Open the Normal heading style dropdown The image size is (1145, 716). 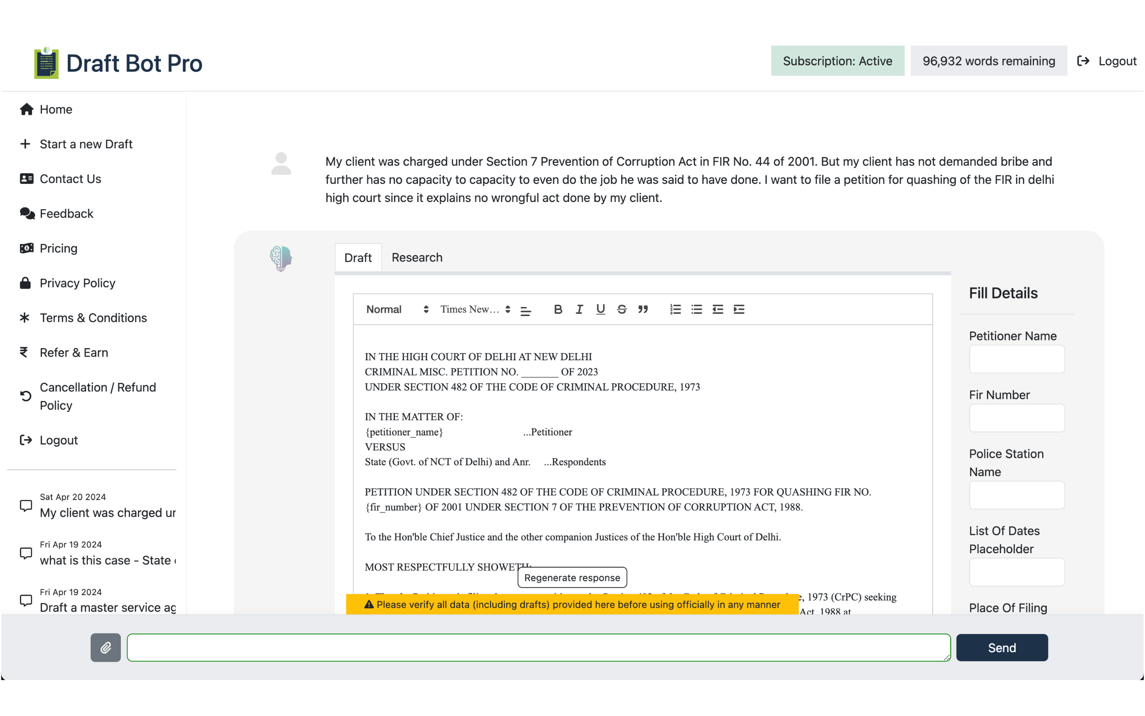pyautogui.click(x=397, y=309)
